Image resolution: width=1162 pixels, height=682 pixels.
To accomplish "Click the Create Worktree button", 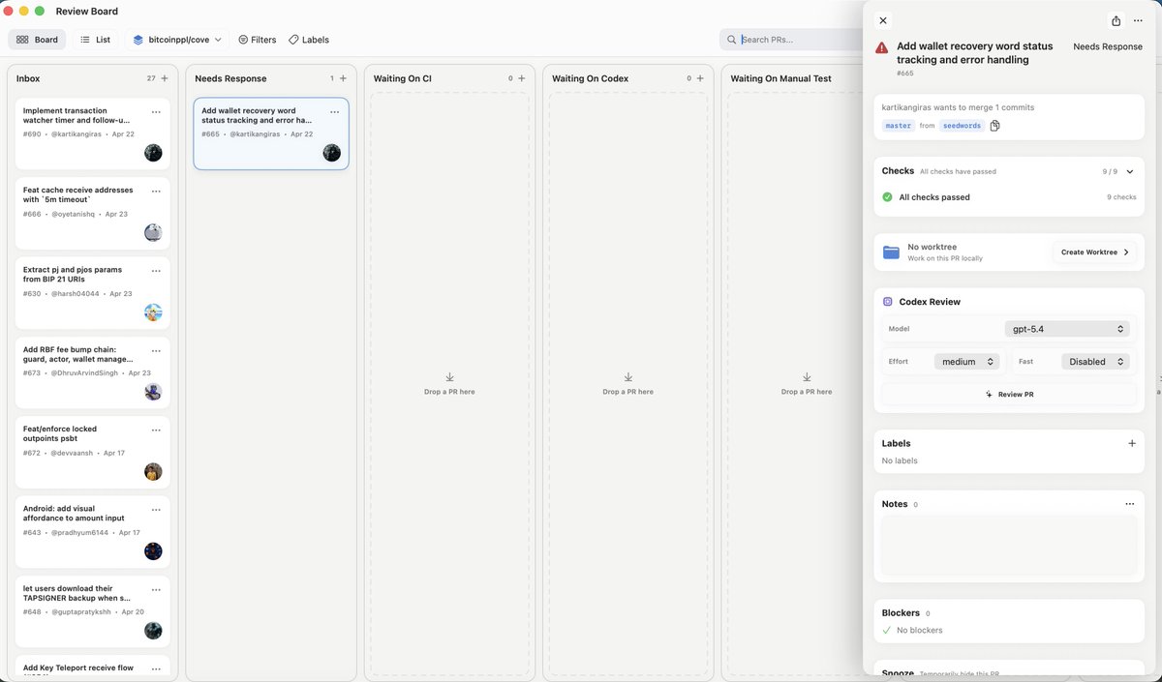I will [1093, 252].
